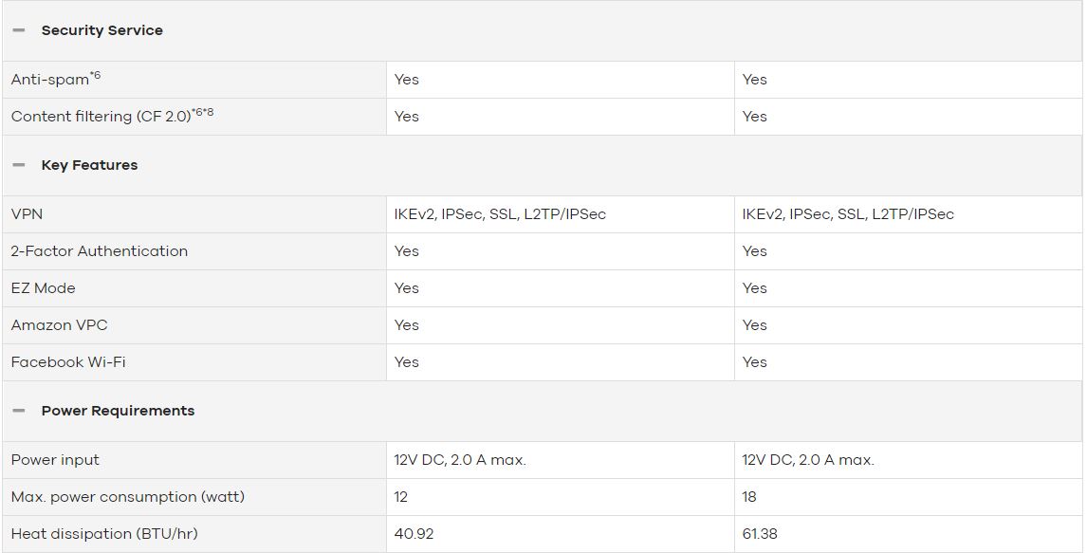Viewport: 1087px width, 553px height.
Task: Click the Key Features section header
Action: click(89, 165)
